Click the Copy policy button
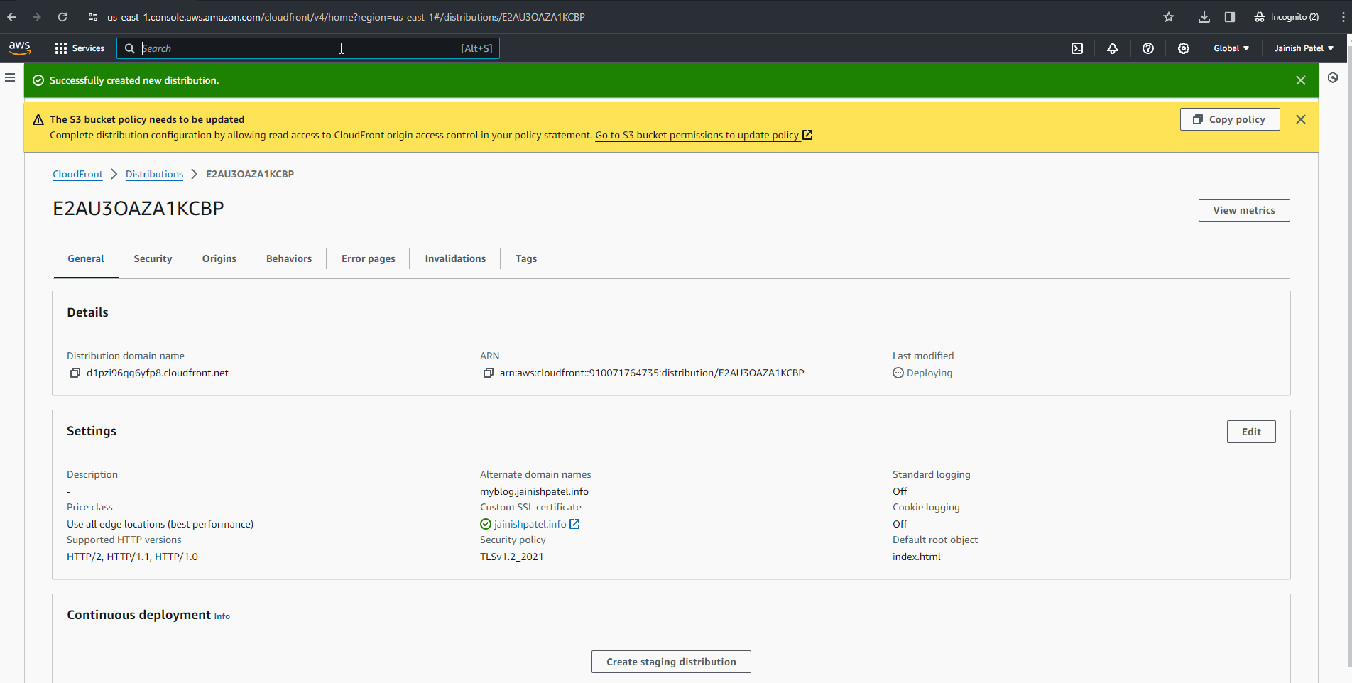This screenshot has height=683, width=1352. (1229, 119)
